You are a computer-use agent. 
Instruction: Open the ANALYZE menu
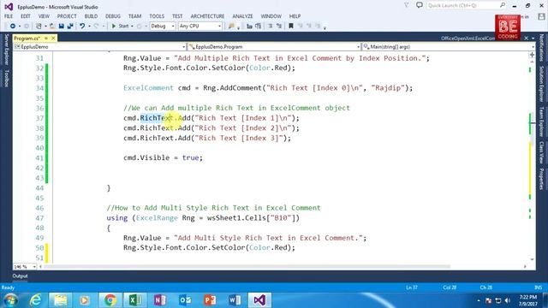[242, 16]
